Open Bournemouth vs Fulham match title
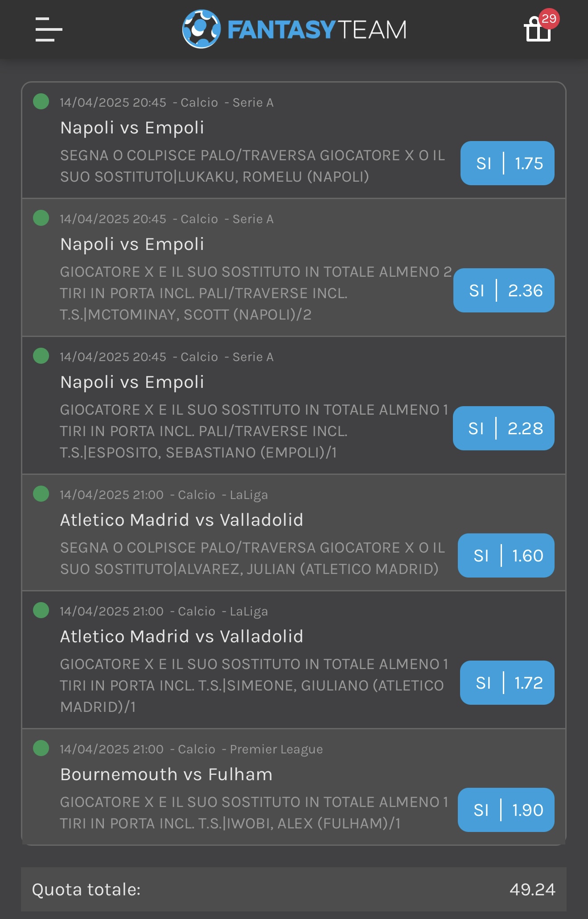Viewport: 588px width, 919px height. (166, 774)
